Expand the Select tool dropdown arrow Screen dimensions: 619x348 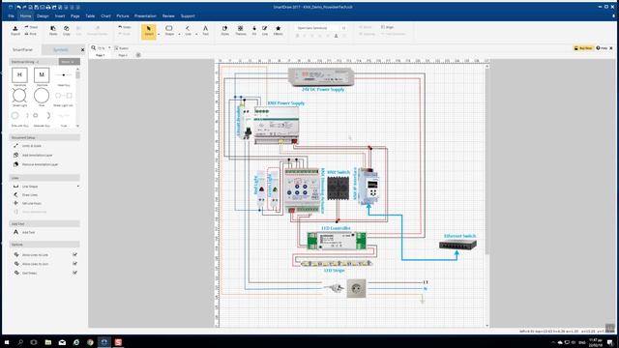tap(159, 35)
